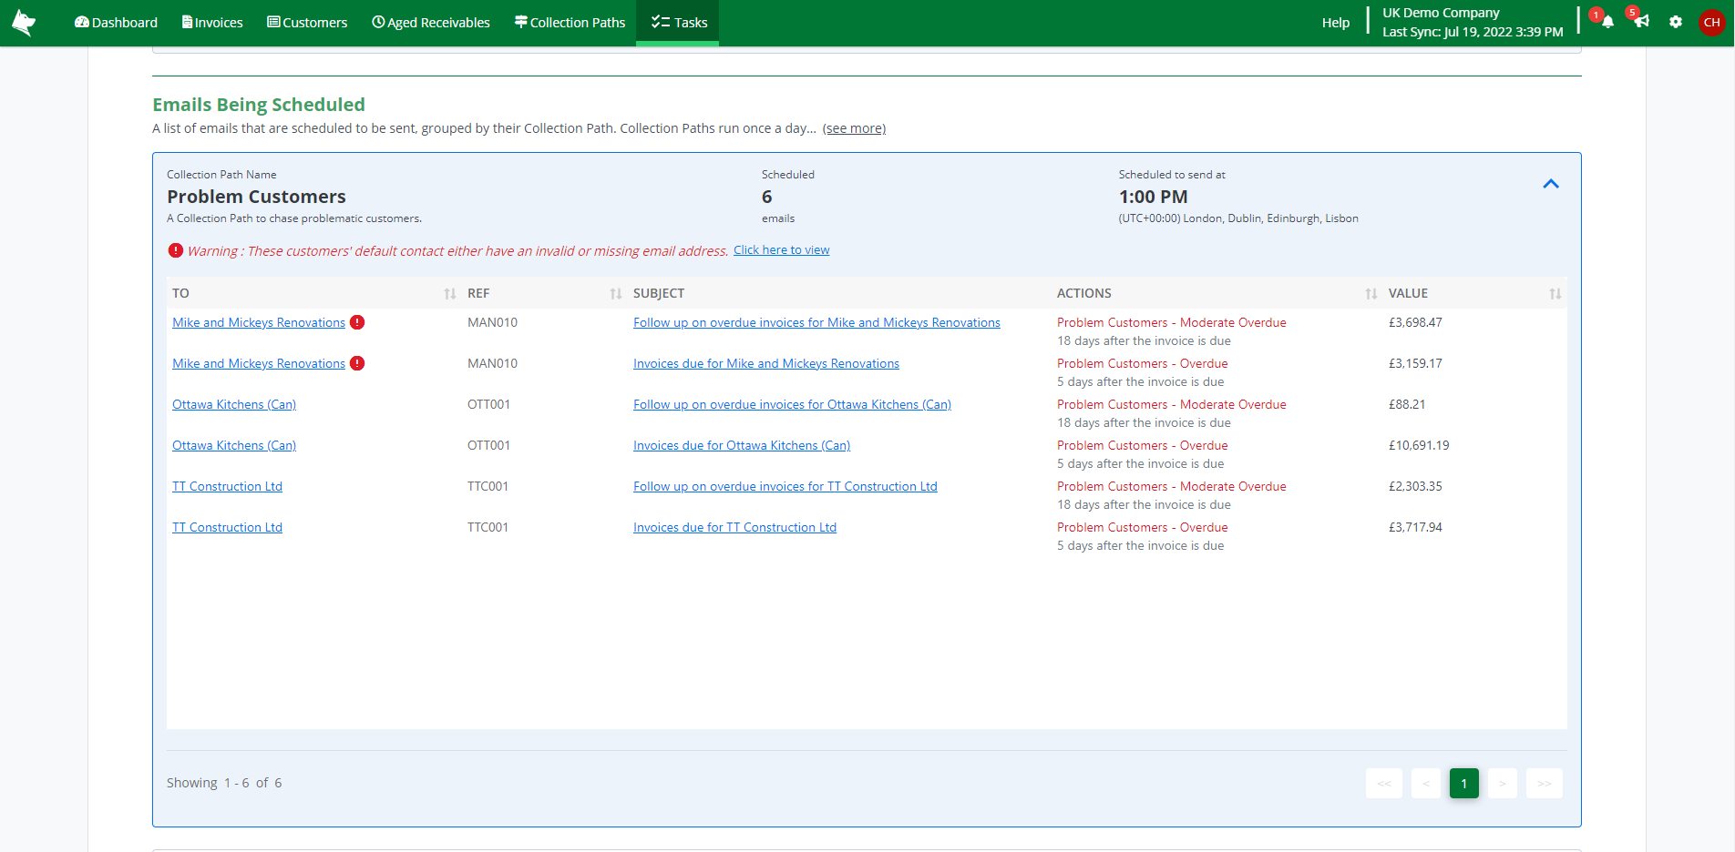The width and height of the screenshot is (1735, 852).
Task: Click the last page '>>' button
Action: [1545, 783]
